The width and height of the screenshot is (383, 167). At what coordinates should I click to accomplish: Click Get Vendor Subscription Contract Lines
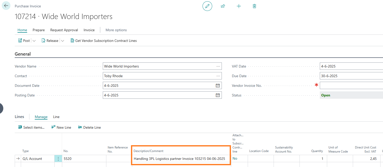104,41
